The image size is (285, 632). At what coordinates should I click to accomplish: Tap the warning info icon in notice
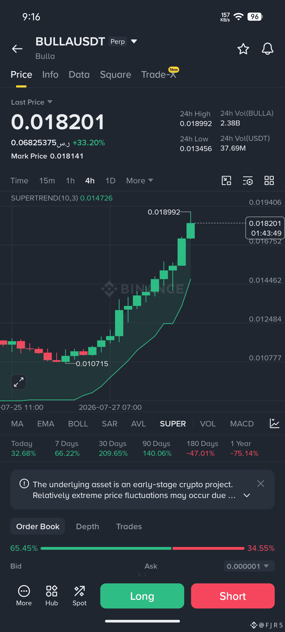tap(24, 484)
